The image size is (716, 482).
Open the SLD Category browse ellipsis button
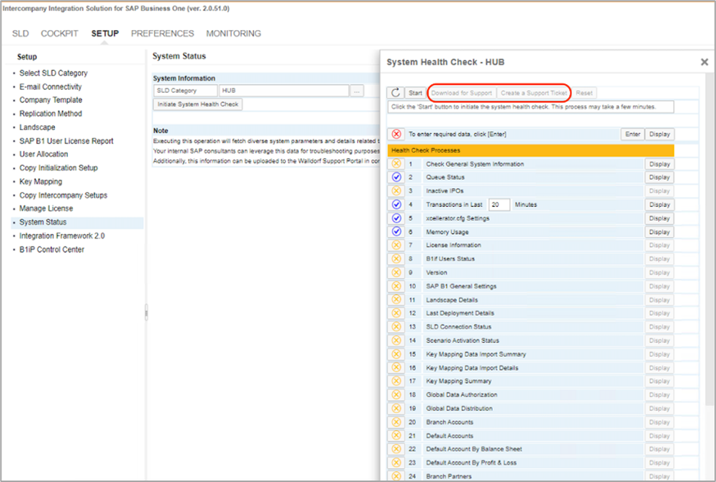[x=357, y=91]
